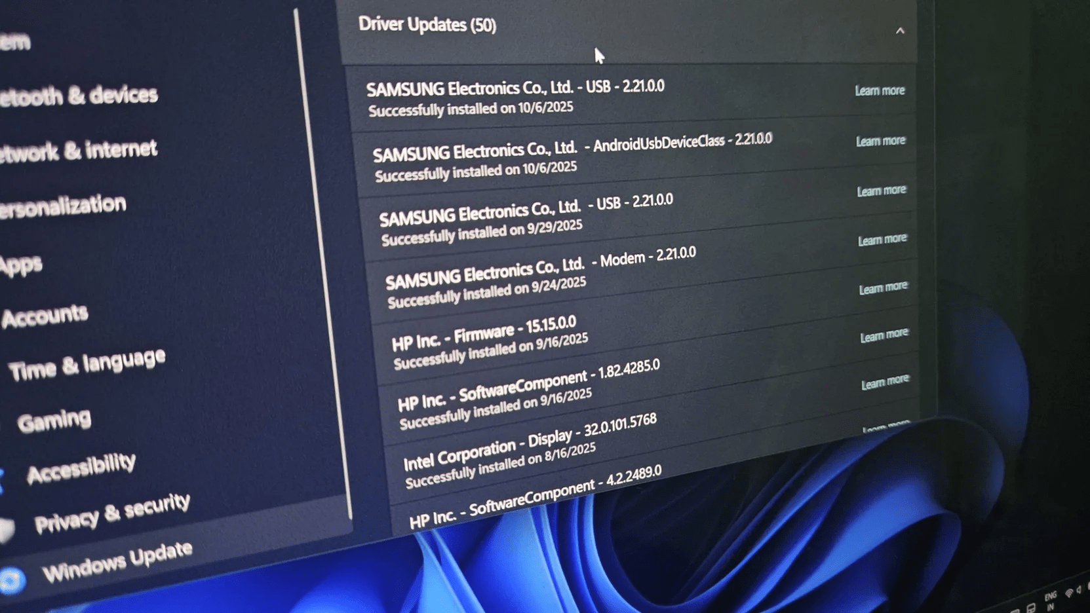The image size is (1090, 613).
Task: Learn more about Samsung USB 9/29/2025 update
Action: pyautogui.click(x=882, y=191)
